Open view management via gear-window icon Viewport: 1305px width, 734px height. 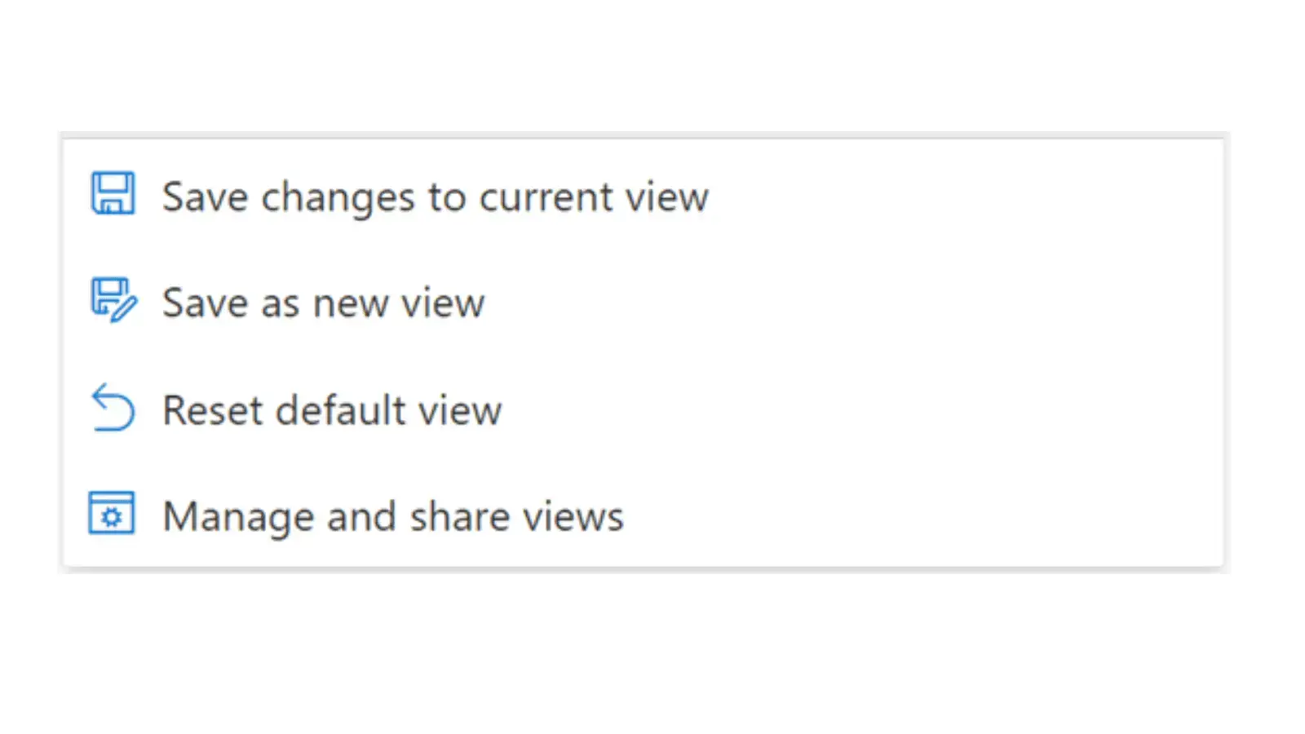[x=112, y=513]
